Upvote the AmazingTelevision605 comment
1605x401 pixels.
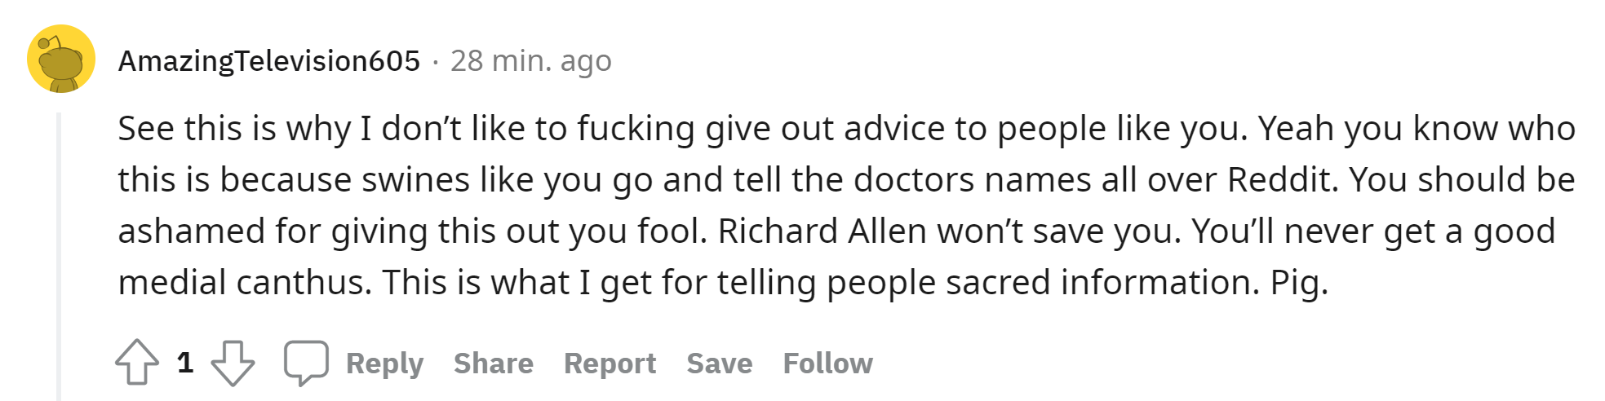136,362
